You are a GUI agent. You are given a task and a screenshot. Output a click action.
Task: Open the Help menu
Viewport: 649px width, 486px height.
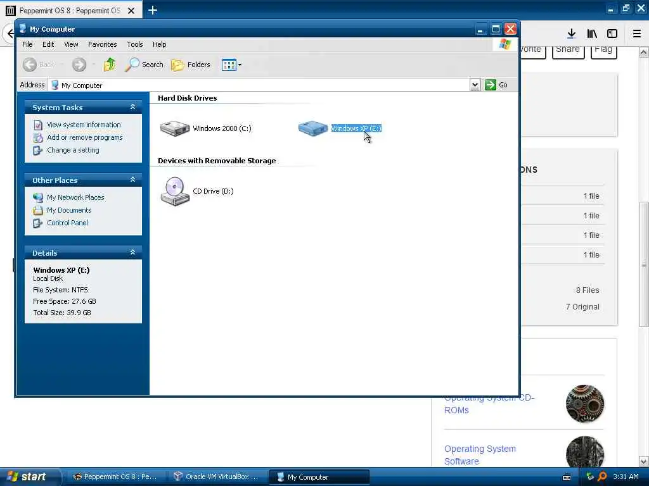(159, 44)
